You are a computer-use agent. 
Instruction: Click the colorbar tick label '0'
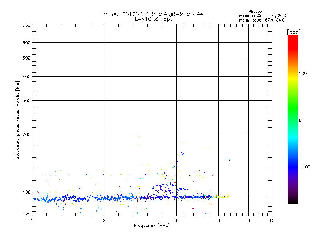(300, 120)
